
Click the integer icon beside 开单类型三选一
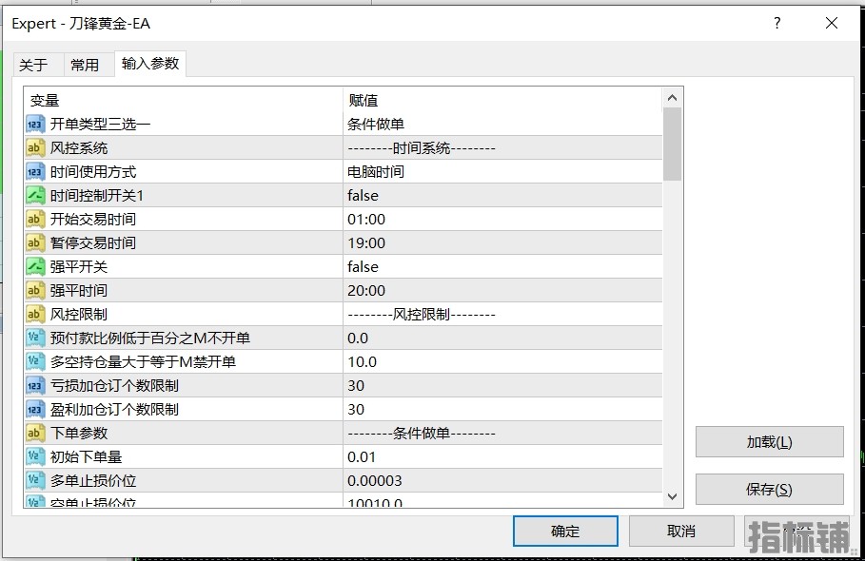coord(35,124)
